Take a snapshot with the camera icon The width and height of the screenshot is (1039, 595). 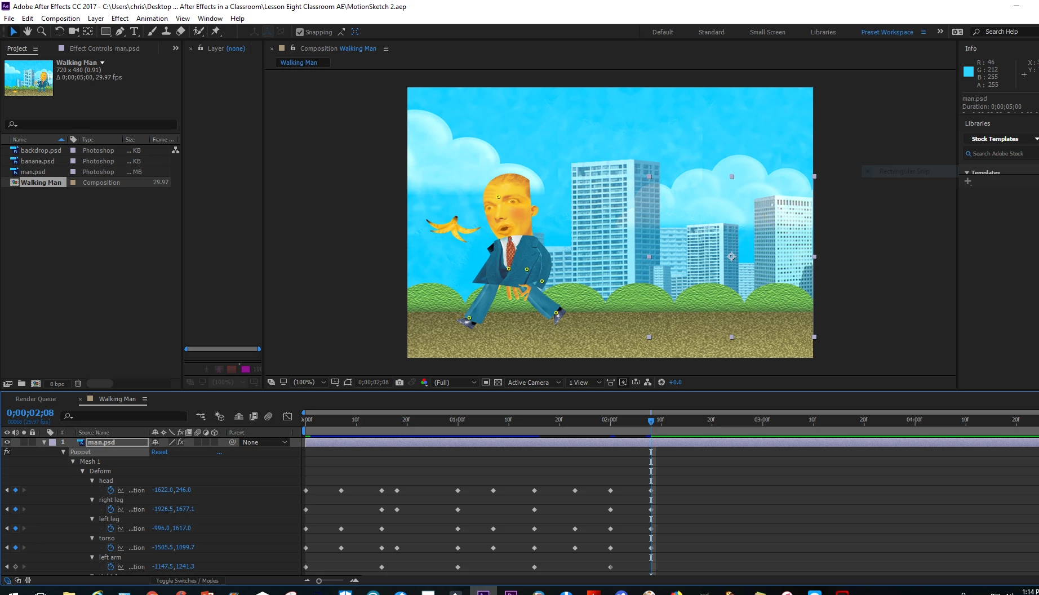(399, 382)
